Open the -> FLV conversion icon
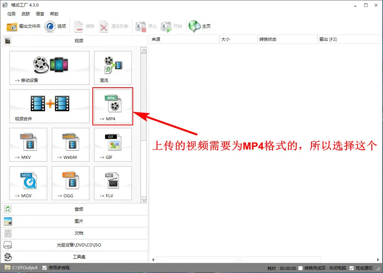 [113, 183]
